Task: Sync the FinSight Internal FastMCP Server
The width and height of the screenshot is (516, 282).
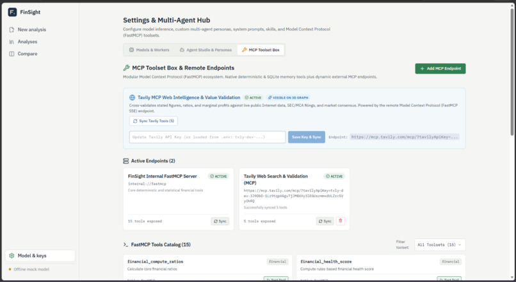Action: 220,221
